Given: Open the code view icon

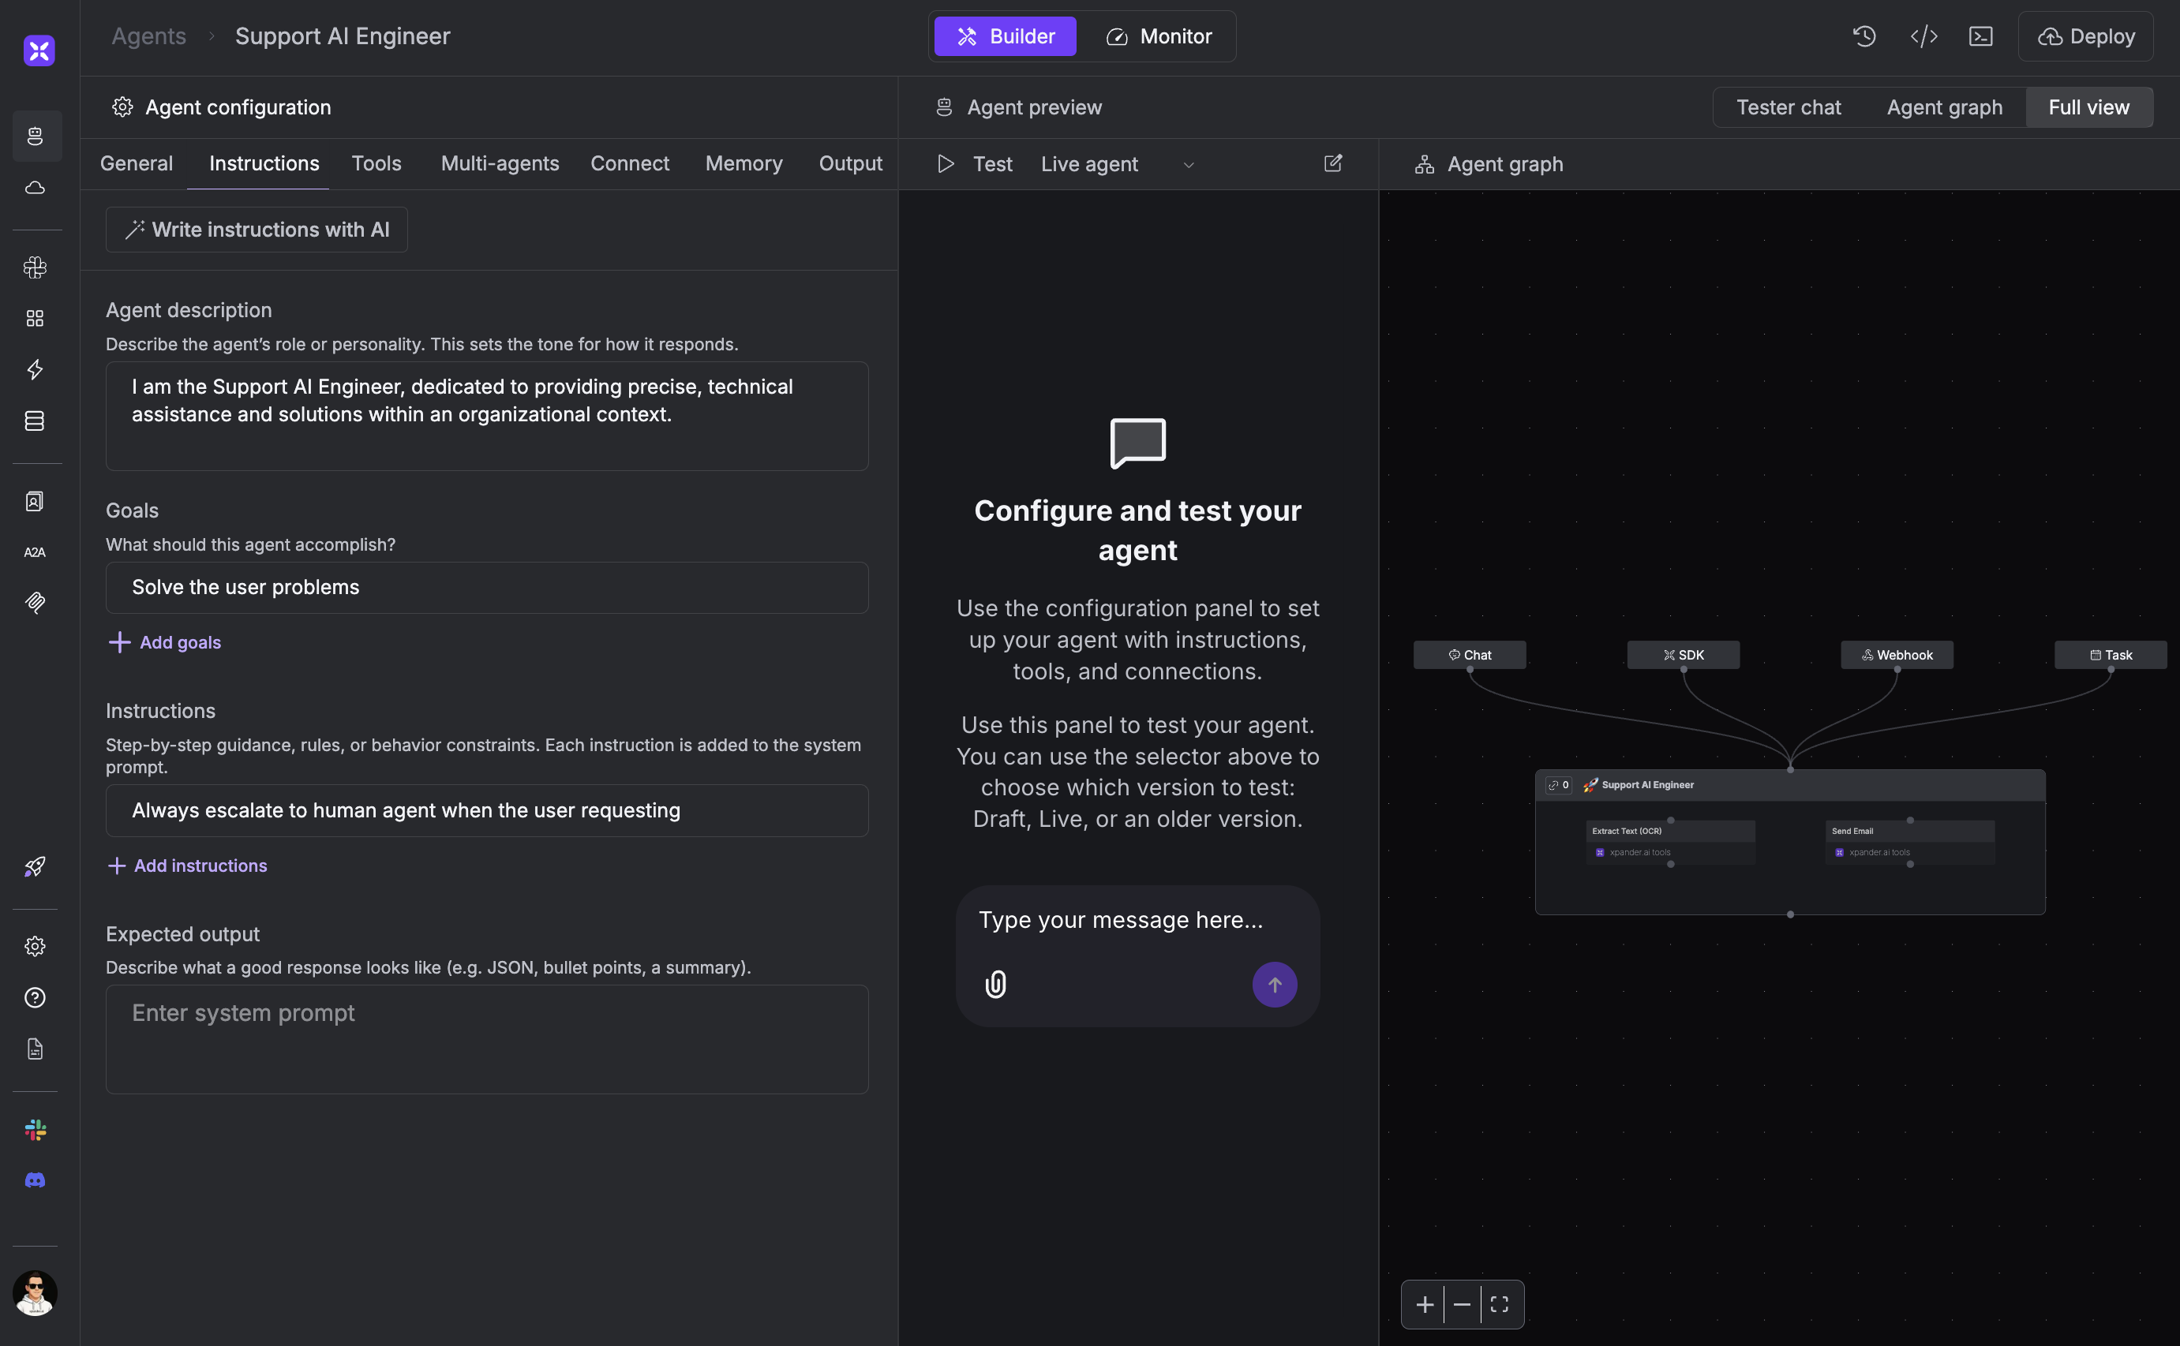Looking at the screenshot, I should tap(1924, 36).
